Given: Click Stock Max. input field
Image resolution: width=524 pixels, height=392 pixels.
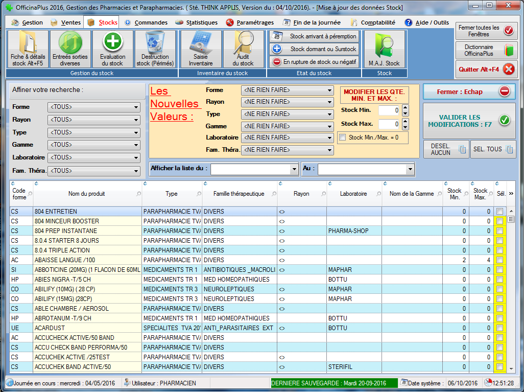Looking at the screenshot, I should pos(389,124).
